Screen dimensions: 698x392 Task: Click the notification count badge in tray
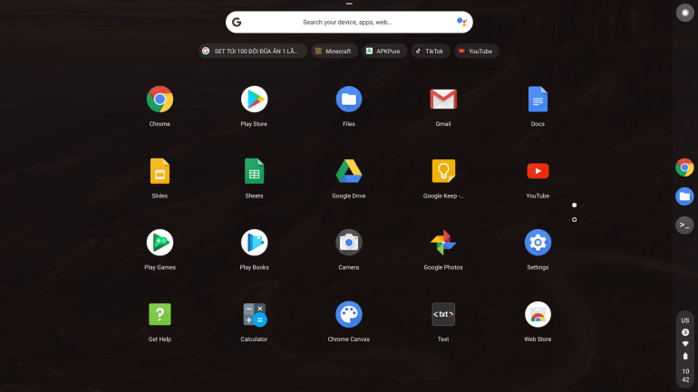coord(685,332)
